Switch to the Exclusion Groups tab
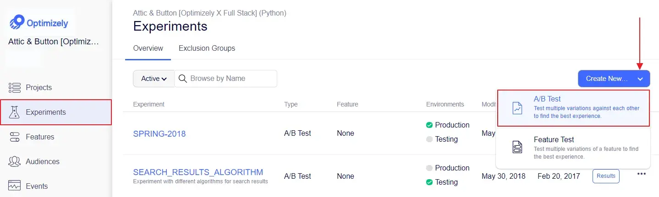This screenshot has width=659, height=197. coord(207,48)
